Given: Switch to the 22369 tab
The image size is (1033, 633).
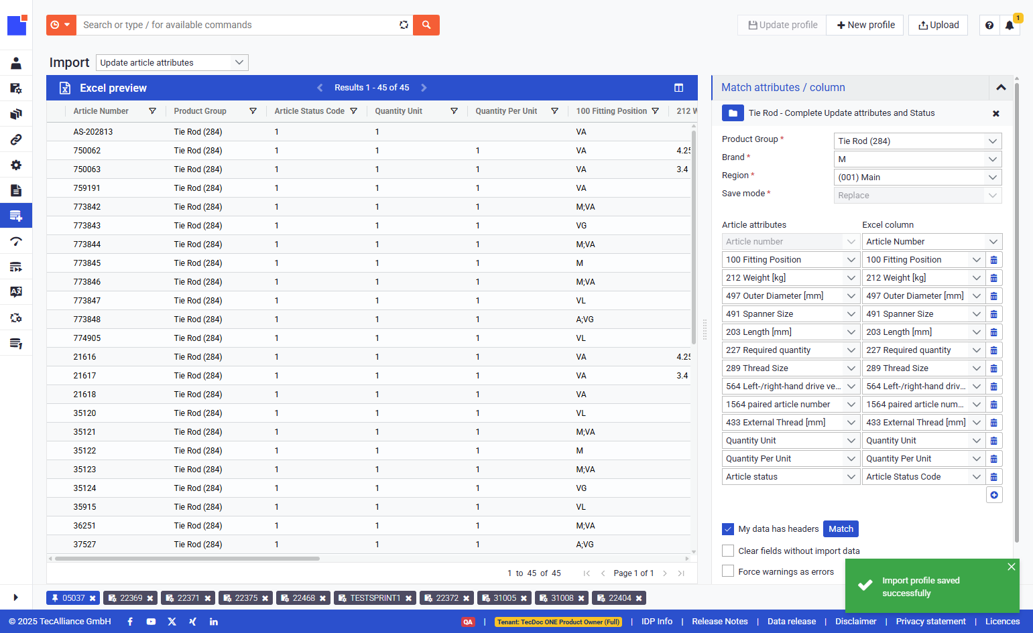Looking at the screenshot, I should click(131, 598).
